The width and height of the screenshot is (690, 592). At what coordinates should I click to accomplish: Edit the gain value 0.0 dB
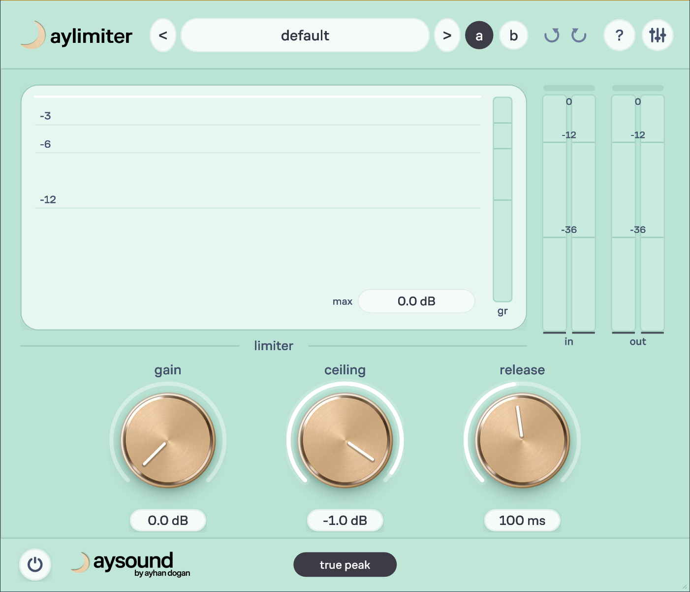(x=168, y=521)
